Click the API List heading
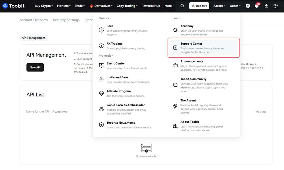 [x=35, y=94]
